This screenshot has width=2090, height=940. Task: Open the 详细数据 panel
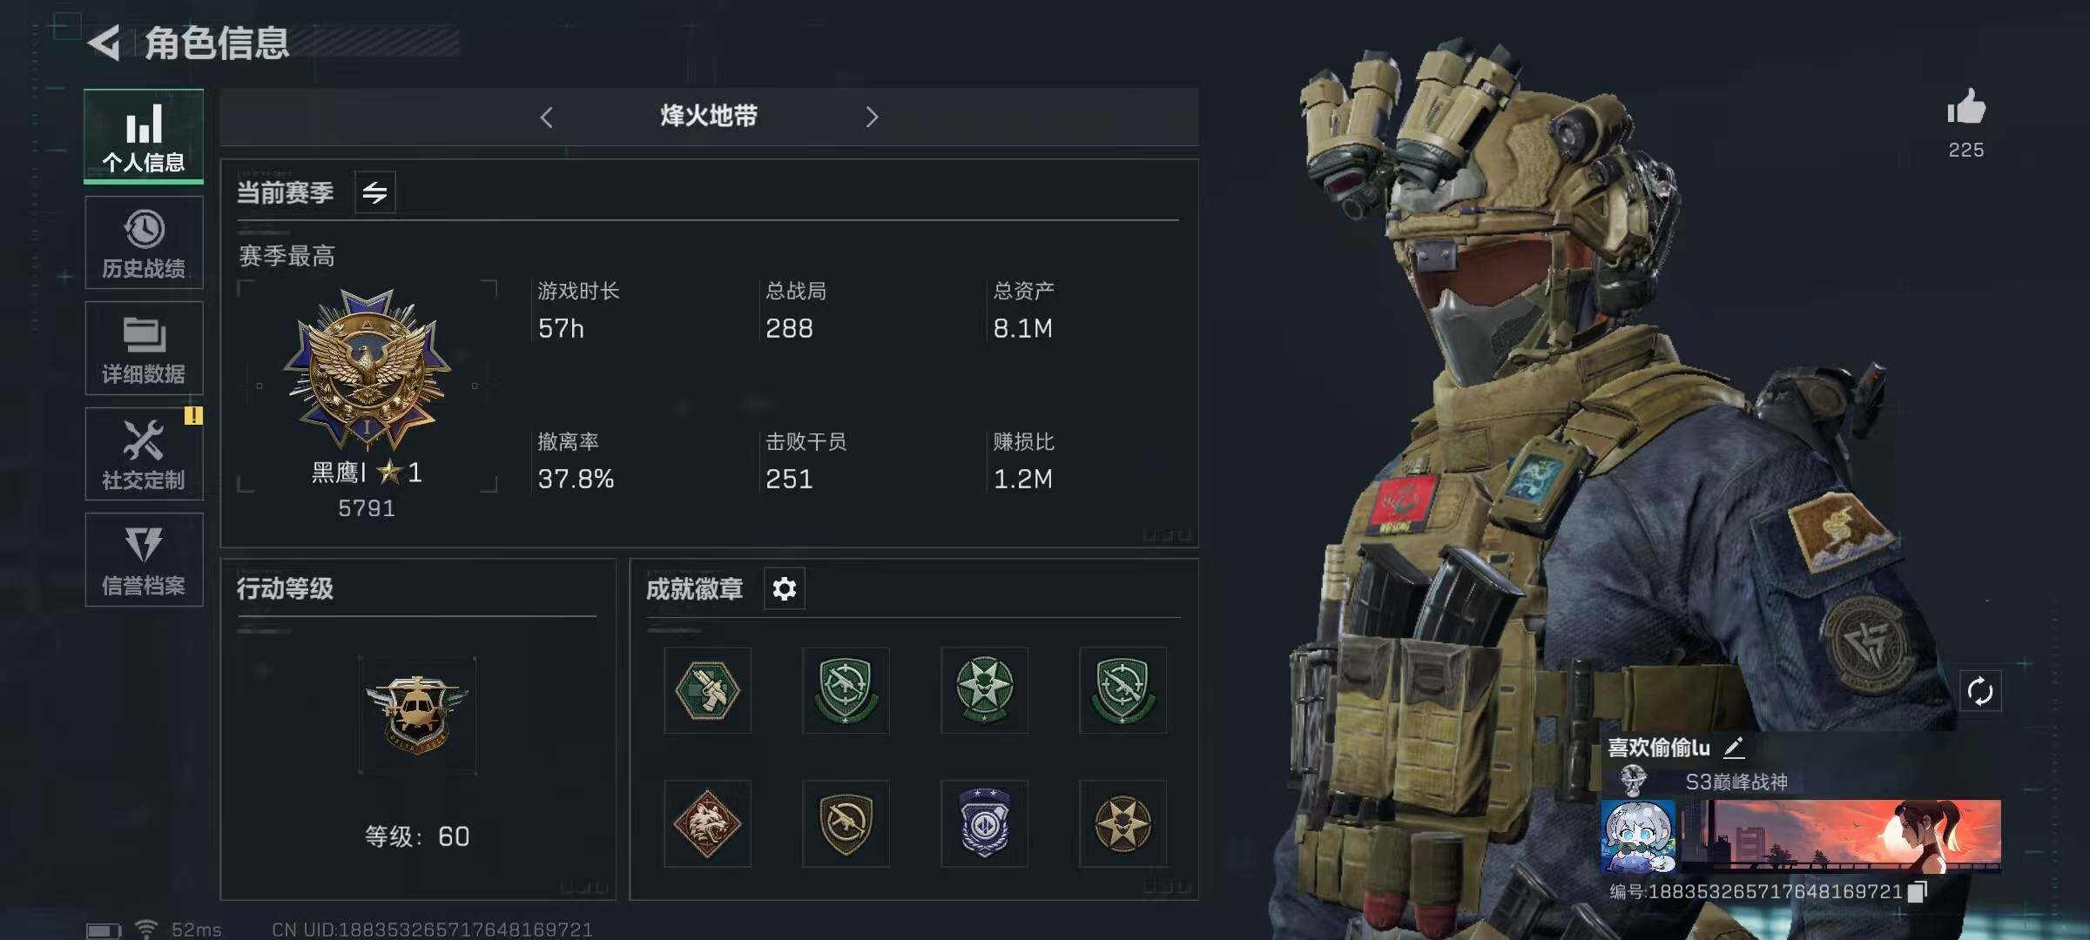click(x=144, y=348)
